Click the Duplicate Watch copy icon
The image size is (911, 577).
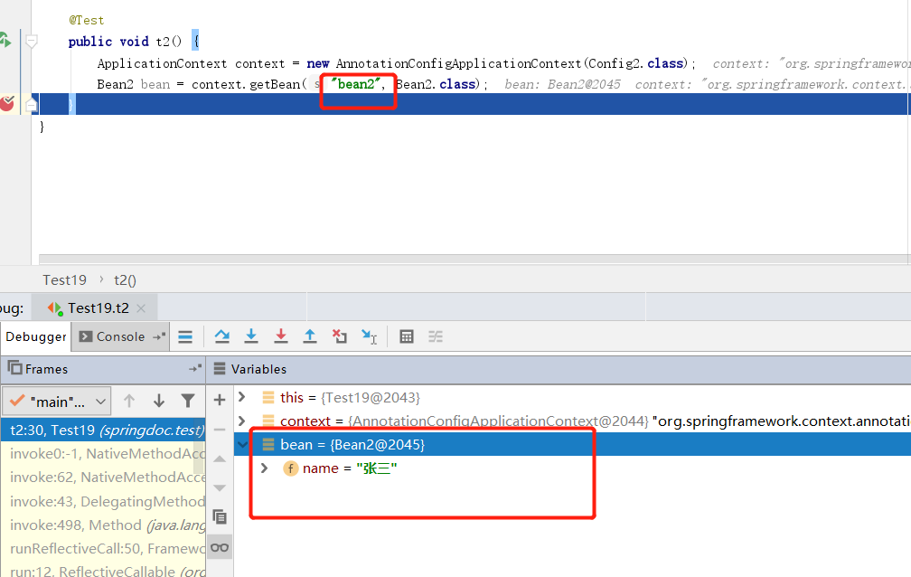click(220, 516)
